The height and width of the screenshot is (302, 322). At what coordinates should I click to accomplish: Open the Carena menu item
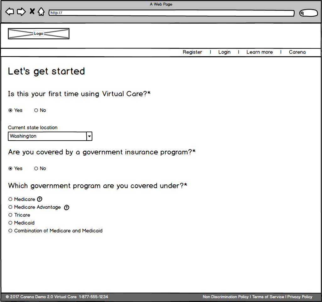[x=297, y=52]
